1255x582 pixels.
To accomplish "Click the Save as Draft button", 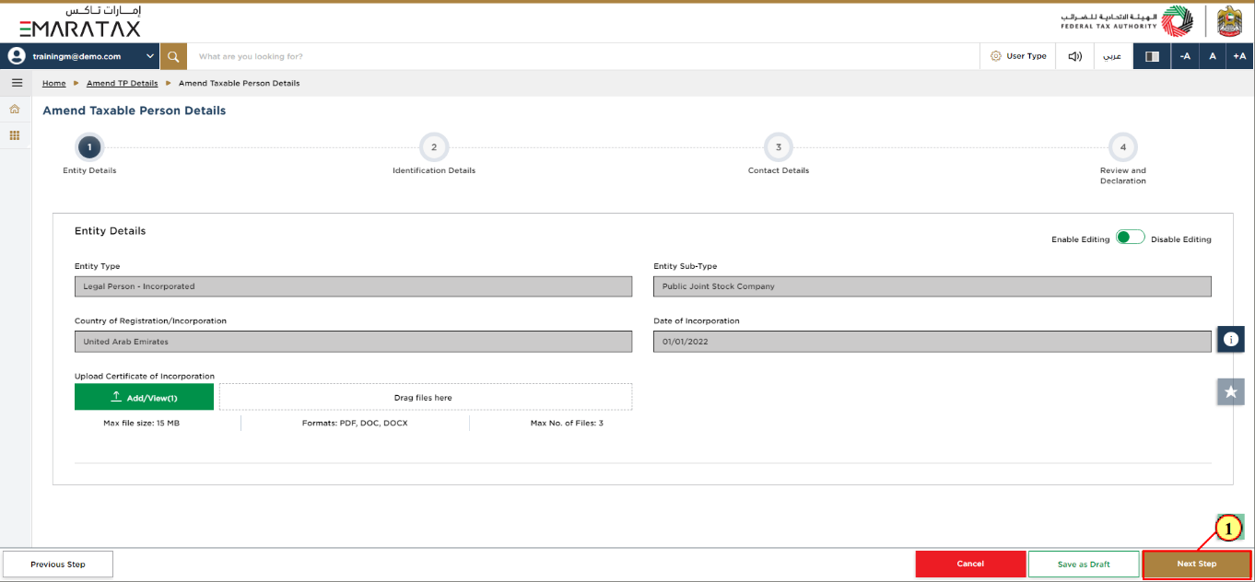I will (1084, 564).
